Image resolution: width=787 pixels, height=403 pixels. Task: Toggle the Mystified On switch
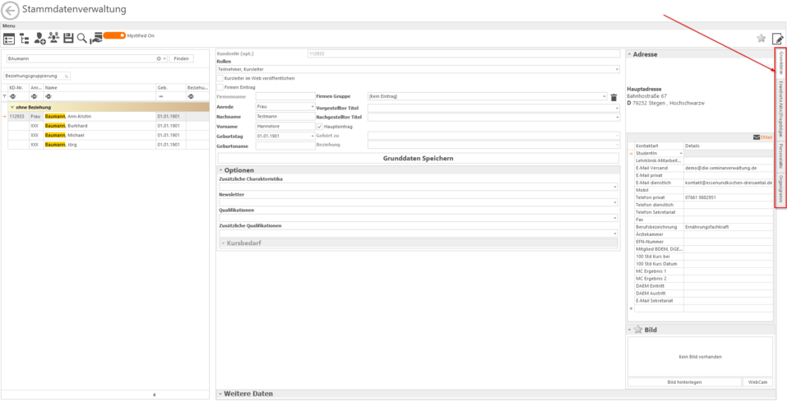(x=113, y=36)
